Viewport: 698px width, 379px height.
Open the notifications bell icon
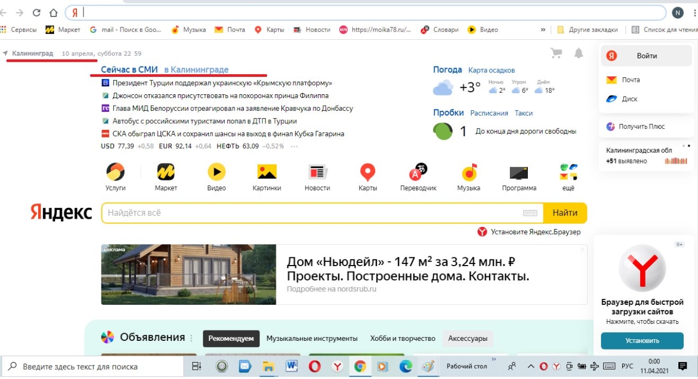(x=579, y=53)
